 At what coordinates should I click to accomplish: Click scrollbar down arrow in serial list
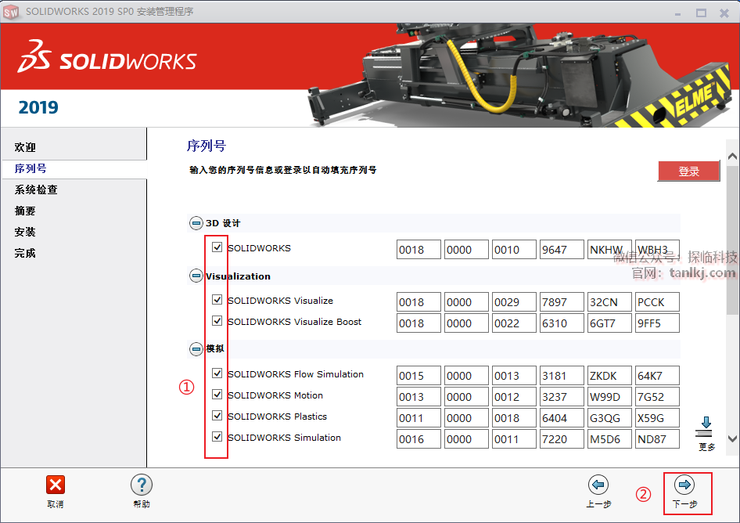732,440
